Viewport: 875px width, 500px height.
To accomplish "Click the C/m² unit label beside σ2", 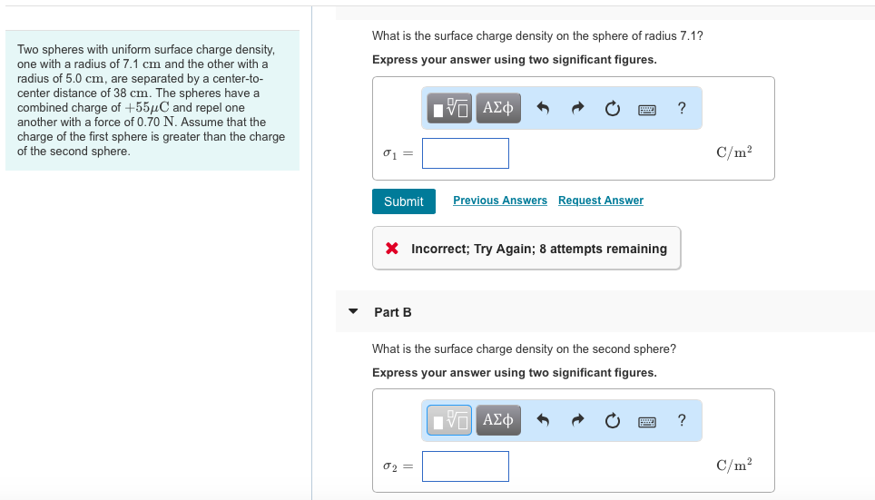I will click(733, 465).
